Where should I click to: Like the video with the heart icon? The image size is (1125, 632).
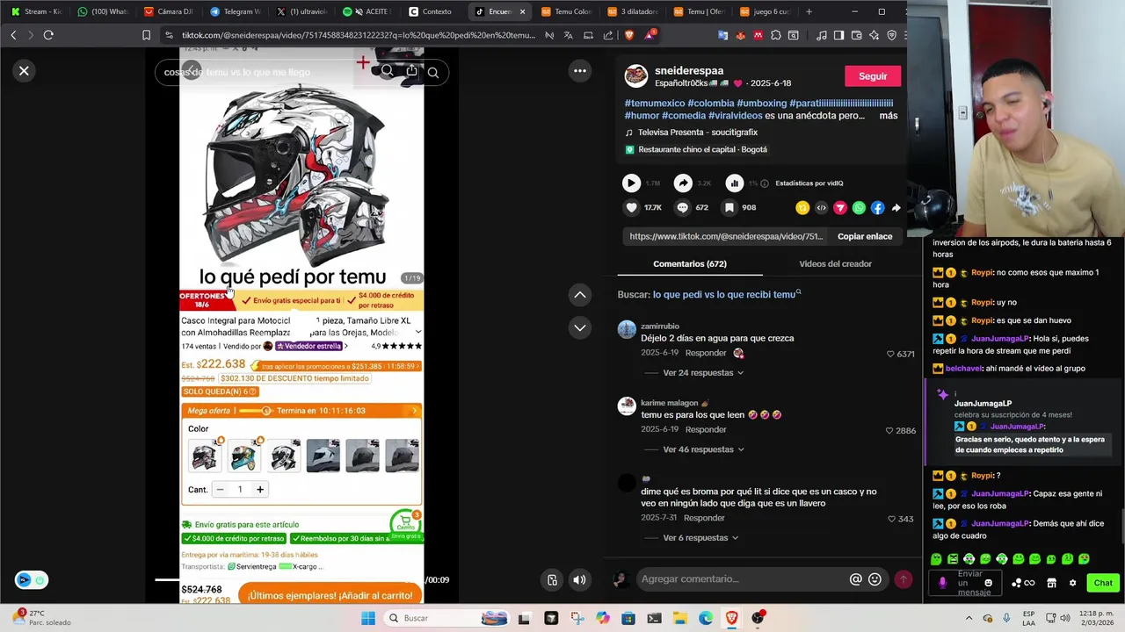631,207
